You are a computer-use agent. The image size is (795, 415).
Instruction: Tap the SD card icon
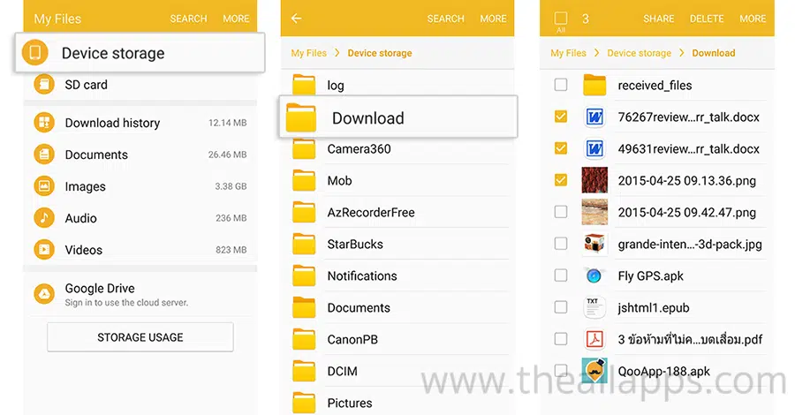tap(43, 85)
